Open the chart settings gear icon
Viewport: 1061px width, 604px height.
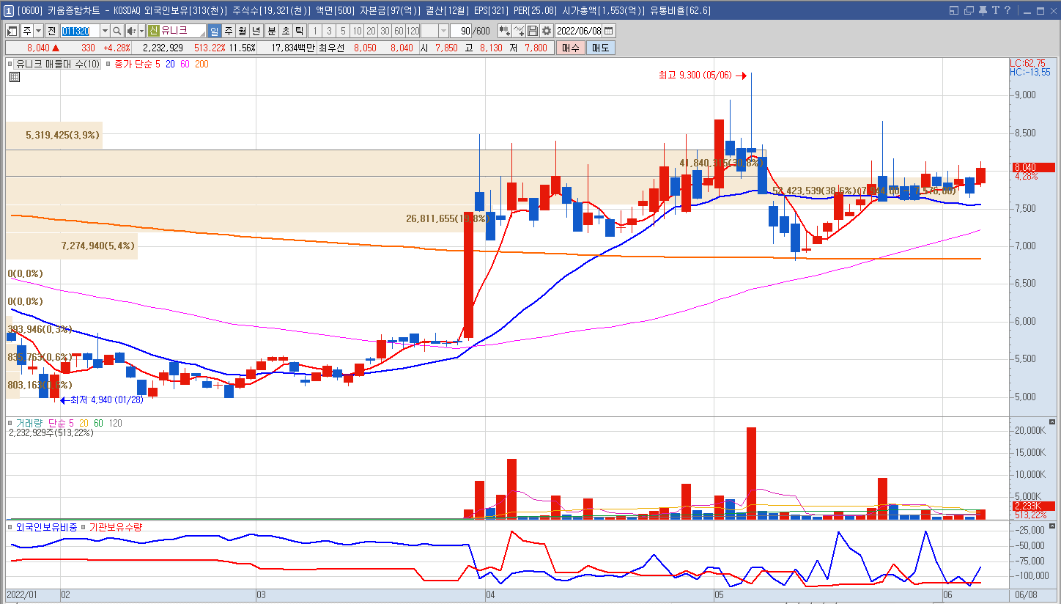547,31
